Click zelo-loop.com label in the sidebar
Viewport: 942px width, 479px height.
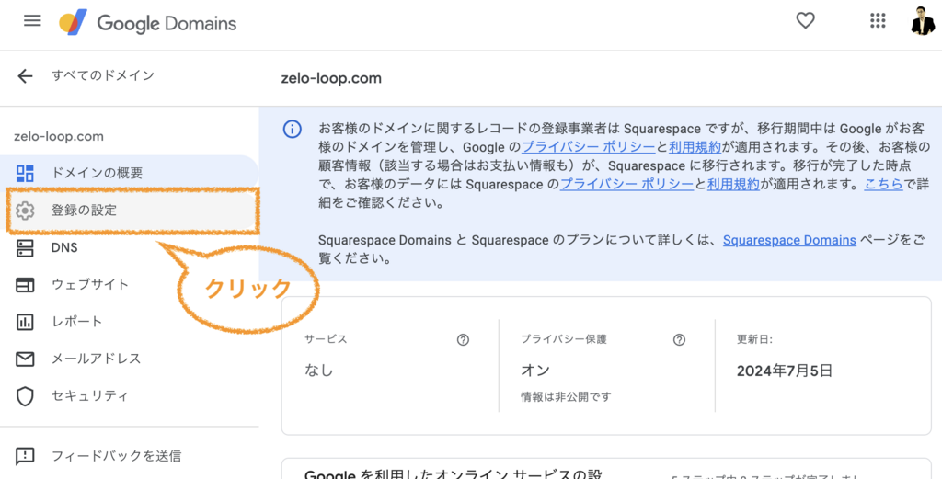[59, 137]
